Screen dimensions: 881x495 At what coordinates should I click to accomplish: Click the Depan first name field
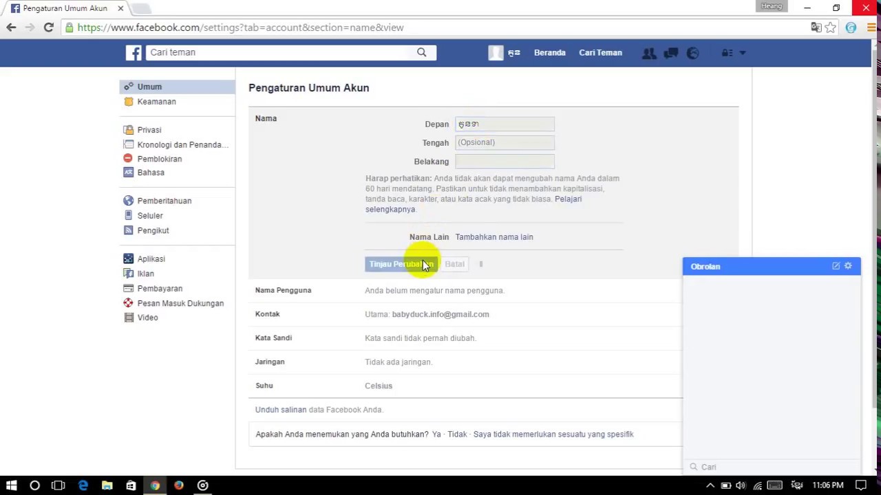505,124
